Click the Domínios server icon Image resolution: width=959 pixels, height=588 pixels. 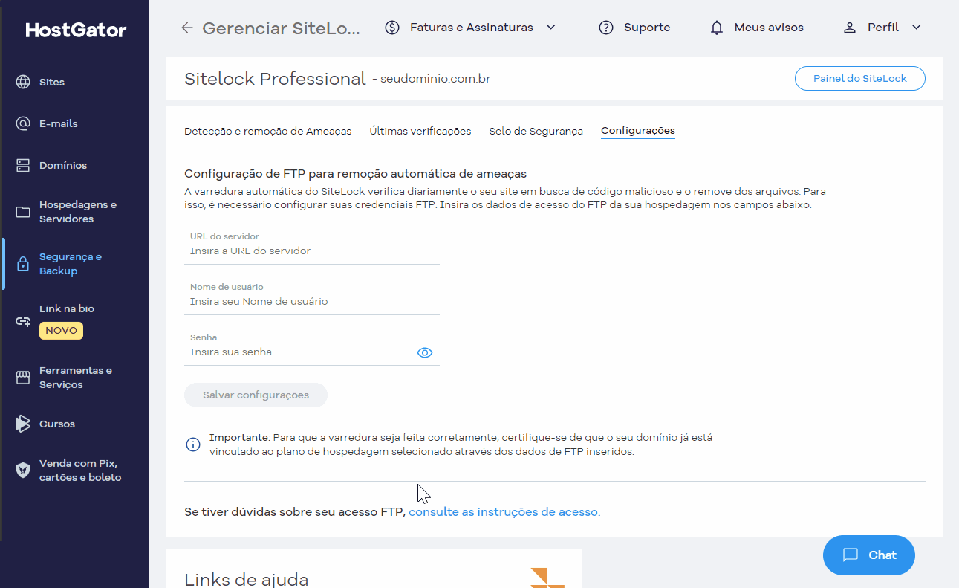23,165
